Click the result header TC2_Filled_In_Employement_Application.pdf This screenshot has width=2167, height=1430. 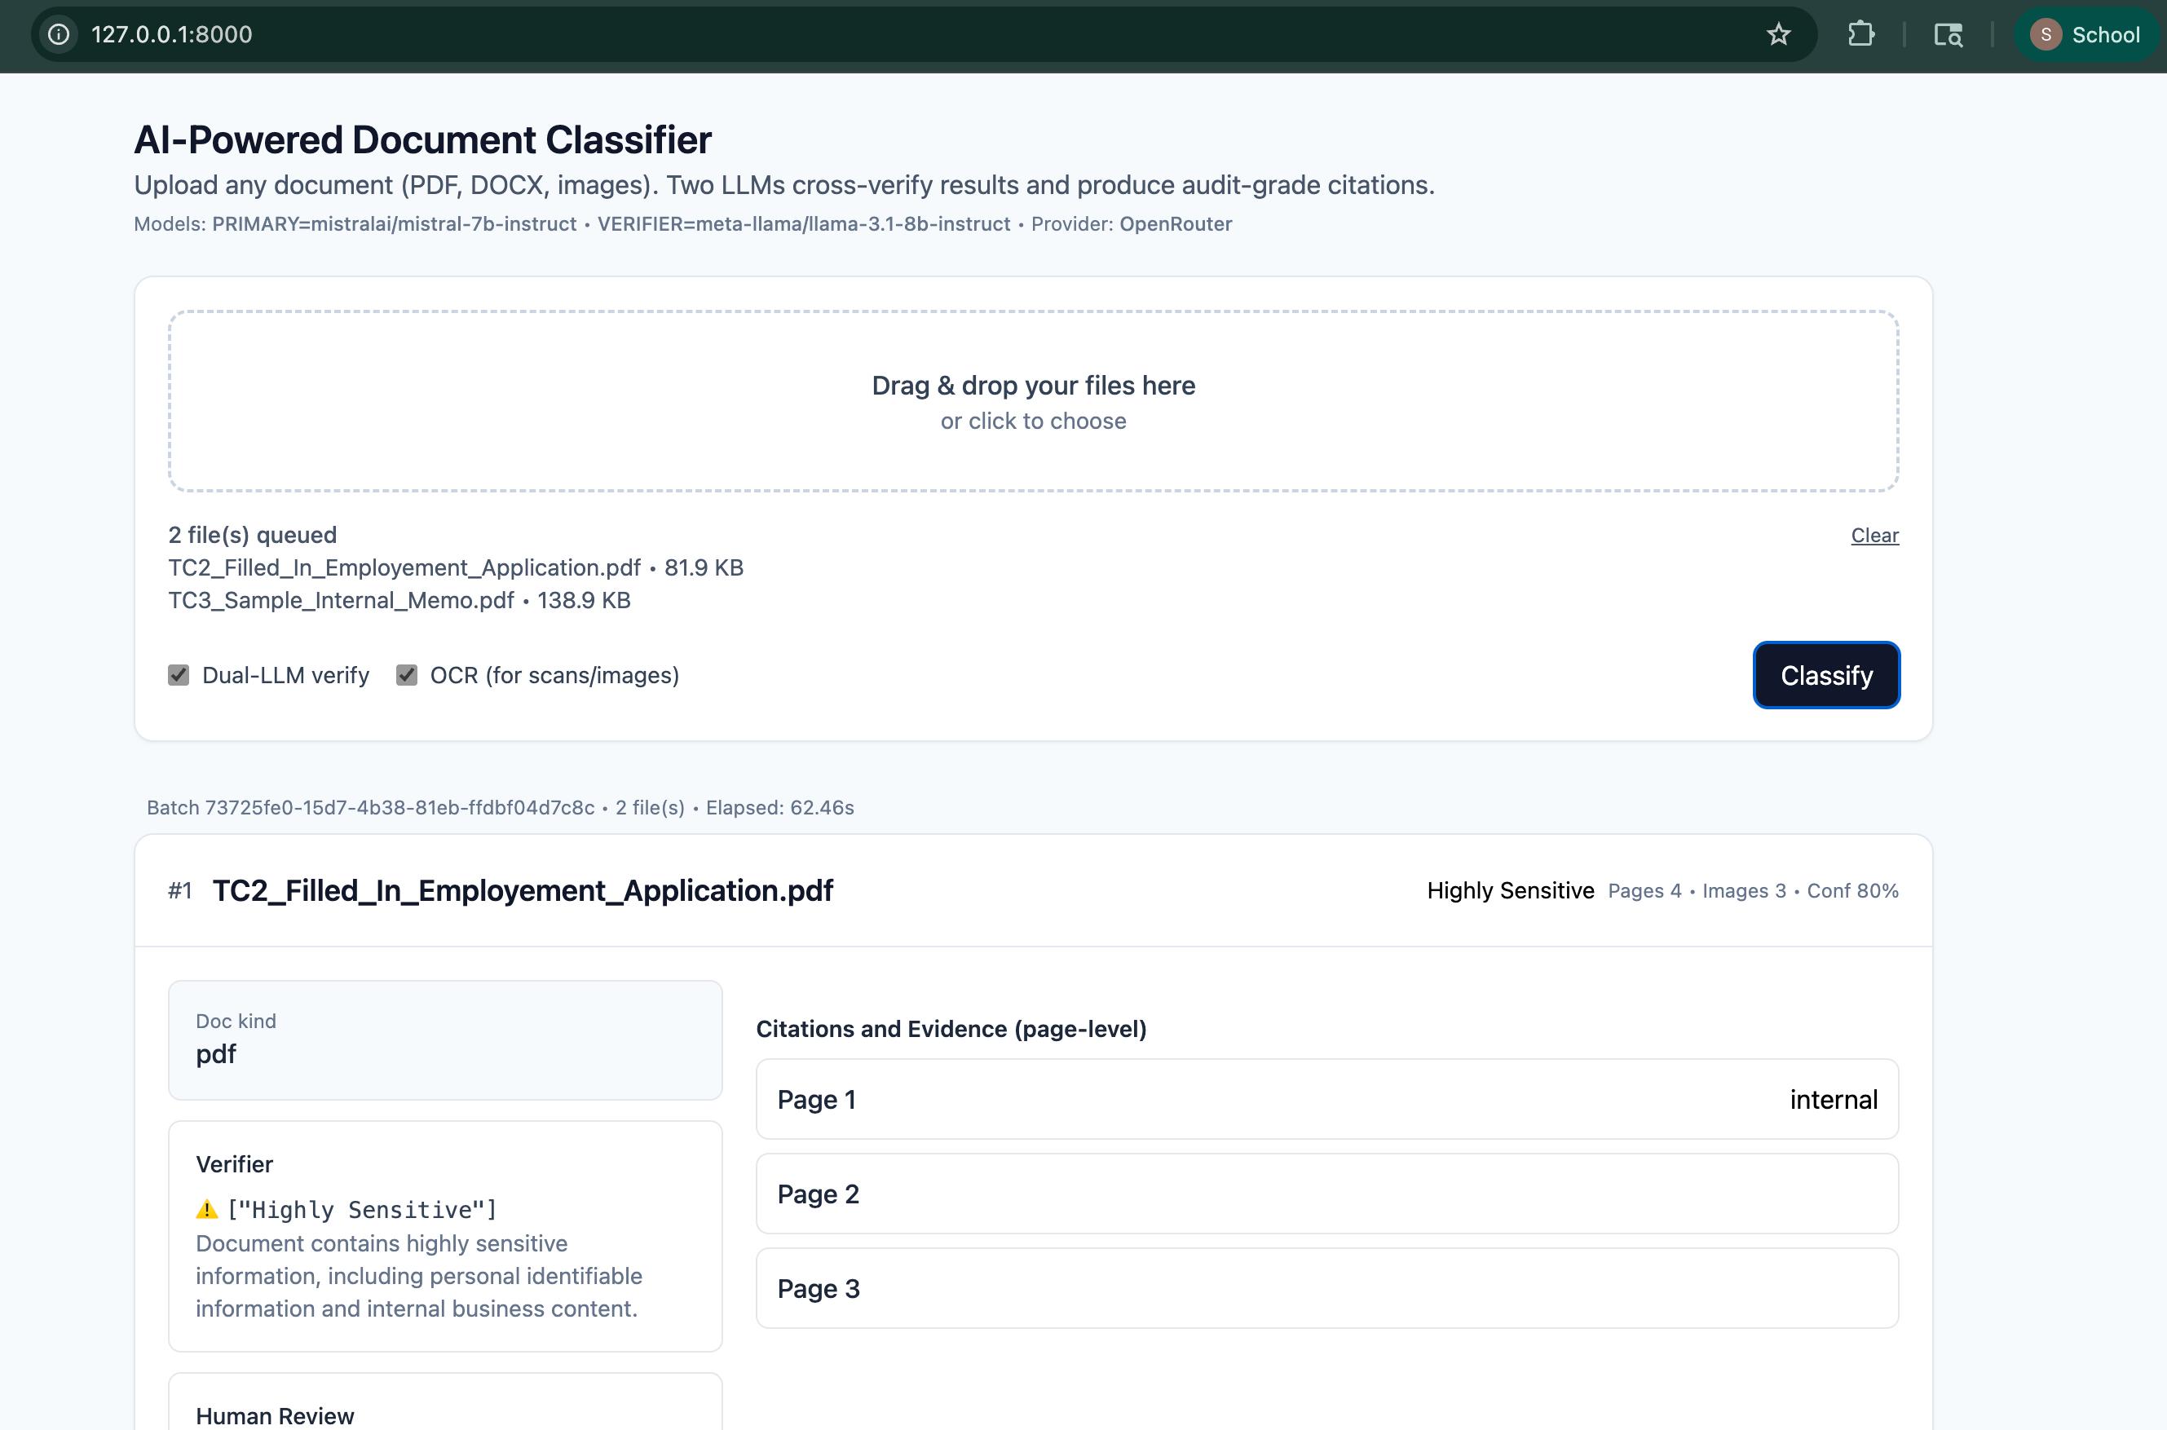(x=522, y=890)
